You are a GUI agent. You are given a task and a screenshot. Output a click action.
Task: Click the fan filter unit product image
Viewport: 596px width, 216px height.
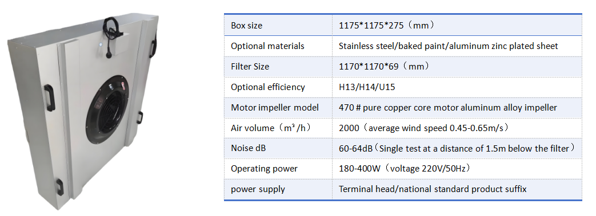83,112
